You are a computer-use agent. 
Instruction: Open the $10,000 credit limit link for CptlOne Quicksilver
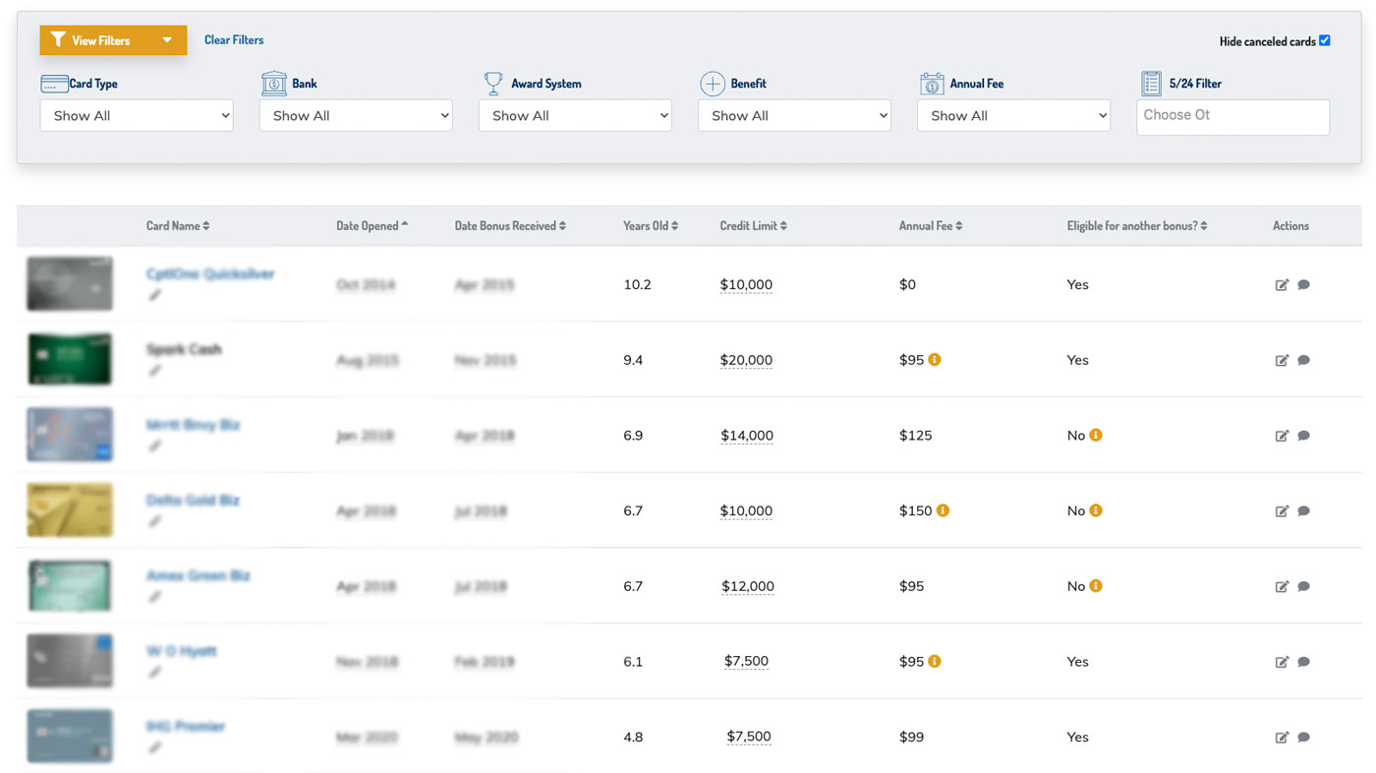point(746,284)
